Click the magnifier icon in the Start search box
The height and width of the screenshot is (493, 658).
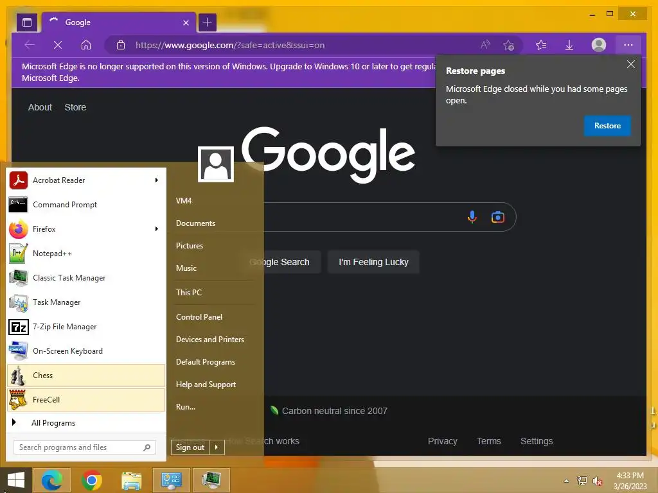coord(147,447)
